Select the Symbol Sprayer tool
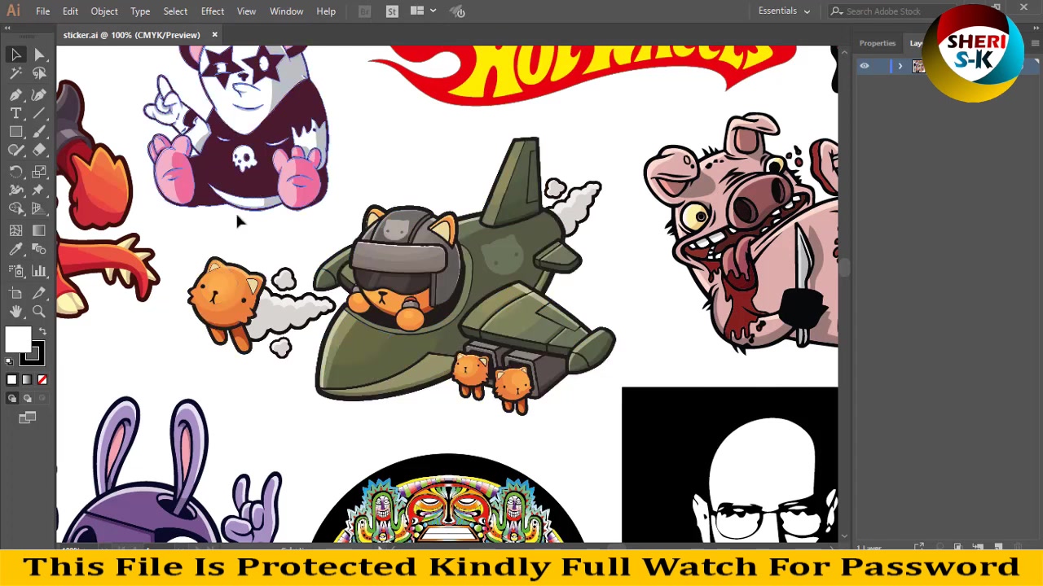The height and width of the screenshot is (586, 1043). [16, 271]
